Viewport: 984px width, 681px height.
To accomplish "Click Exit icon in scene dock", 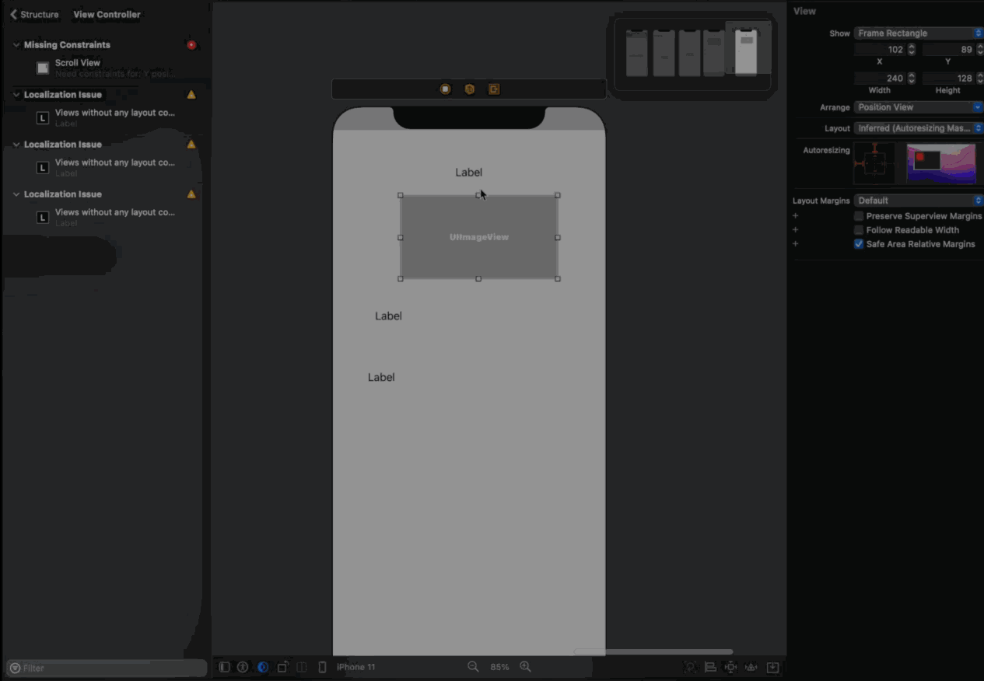I will pos(494,89).
